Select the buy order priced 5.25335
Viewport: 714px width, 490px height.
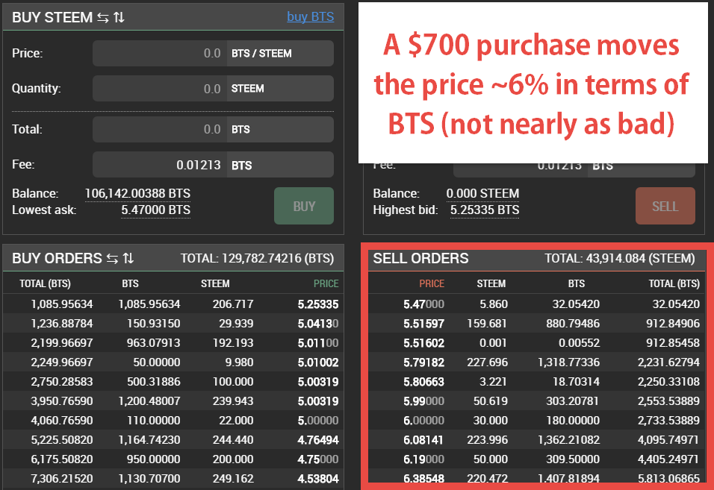(x=173, y=304)
